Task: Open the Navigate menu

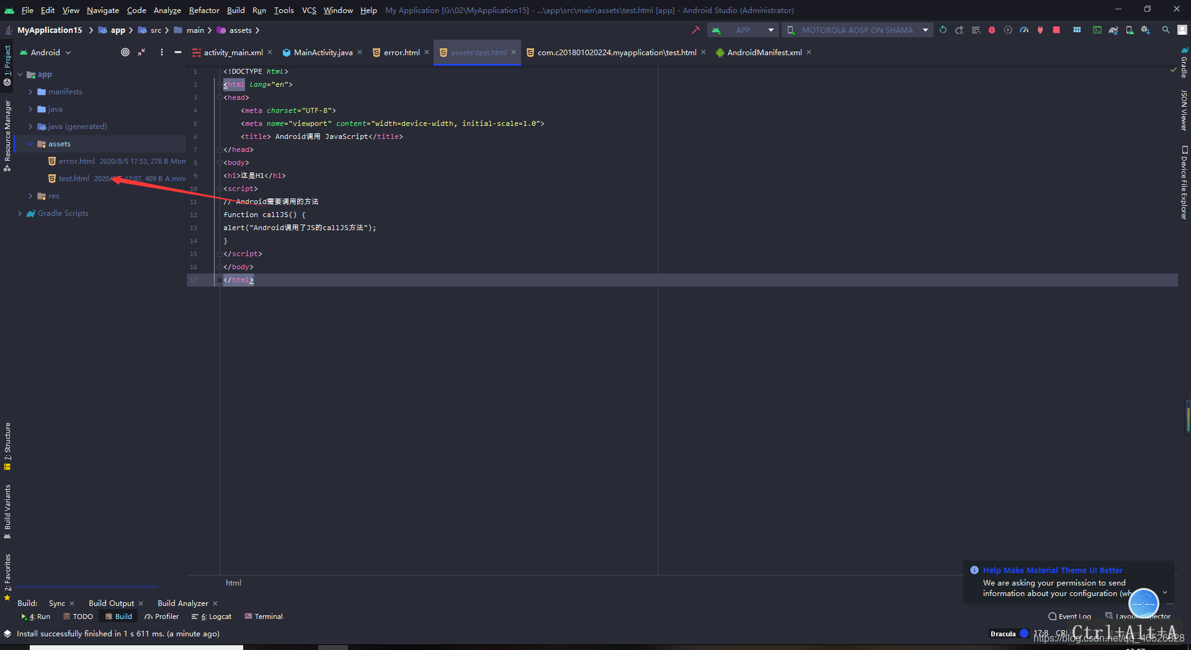Action: click(x=103, y=10)
